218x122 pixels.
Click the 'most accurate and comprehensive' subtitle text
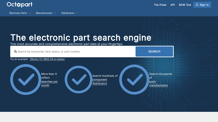[x=66, y=44]
